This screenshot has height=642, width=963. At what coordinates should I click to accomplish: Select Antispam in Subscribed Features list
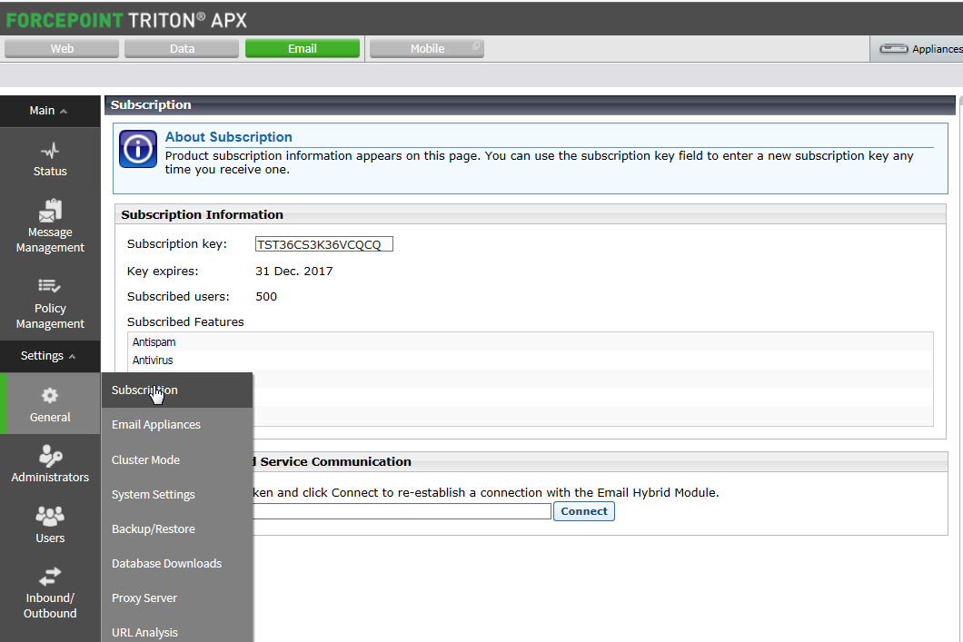click(531, 341)
